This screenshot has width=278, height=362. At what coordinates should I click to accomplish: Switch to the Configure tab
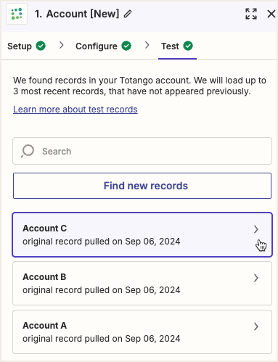[103, 46]
